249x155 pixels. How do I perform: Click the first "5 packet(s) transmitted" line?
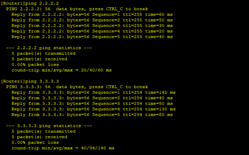44,53
